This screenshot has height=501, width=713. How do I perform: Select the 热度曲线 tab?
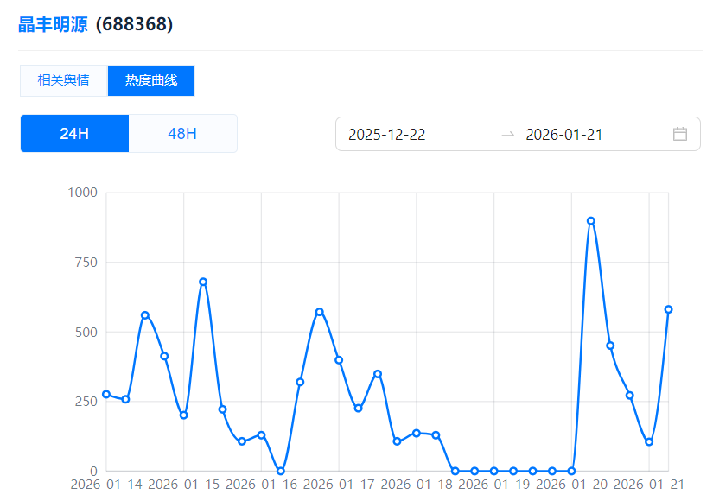coord(151,80)
